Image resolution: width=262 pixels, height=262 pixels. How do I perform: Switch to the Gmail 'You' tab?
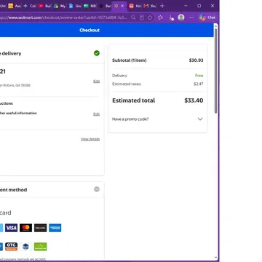150,6
